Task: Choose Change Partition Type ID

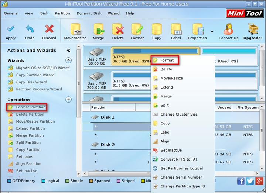Action: coord(183,186)
